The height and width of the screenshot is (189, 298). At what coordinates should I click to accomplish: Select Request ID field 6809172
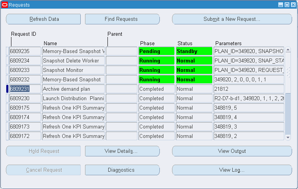pos(25,136)
